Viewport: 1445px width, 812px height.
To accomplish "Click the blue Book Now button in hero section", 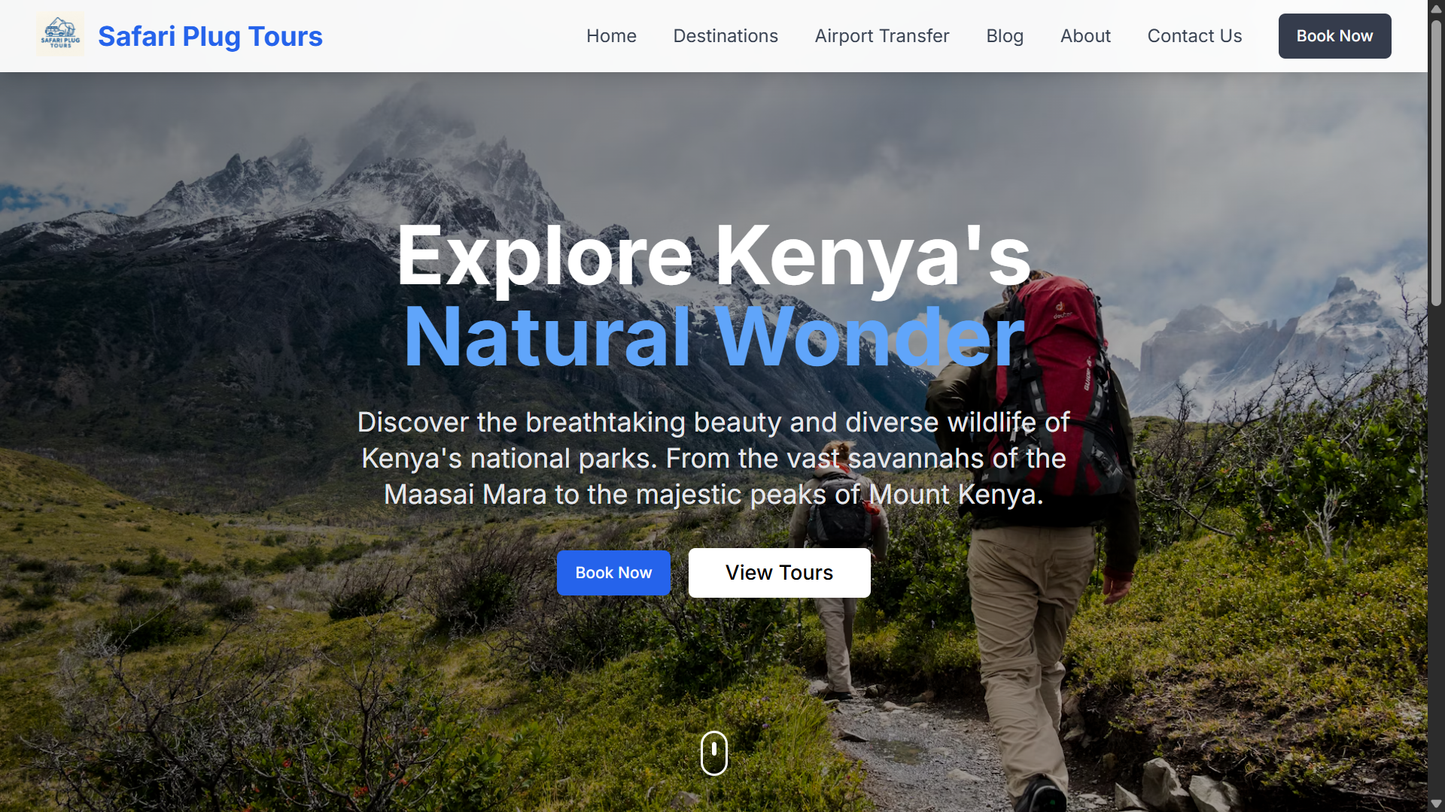I will [613, 572].
